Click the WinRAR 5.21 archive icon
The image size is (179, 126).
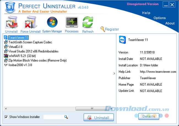6,56
